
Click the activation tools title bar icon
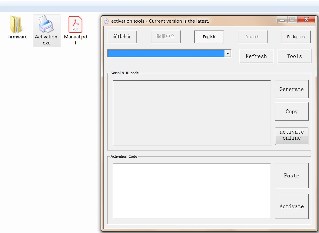106,21
